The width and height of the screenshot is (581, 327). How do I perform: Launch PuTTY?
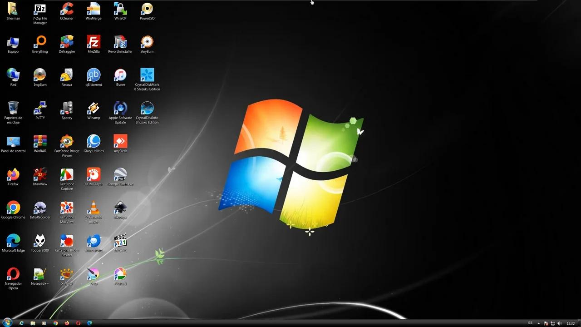[x=40, y=108]
